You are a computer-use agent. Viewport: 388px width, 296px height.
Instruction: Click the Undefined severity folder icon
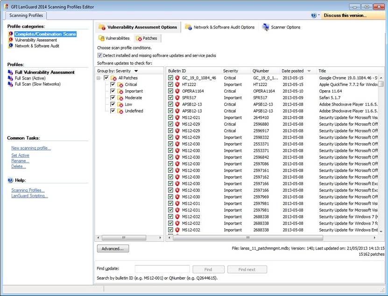[x=120, y=111]
